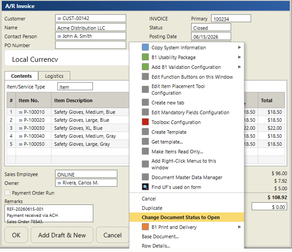Follow the link arrow for item P-100020

pyautogui.click(x=21, y=120)
